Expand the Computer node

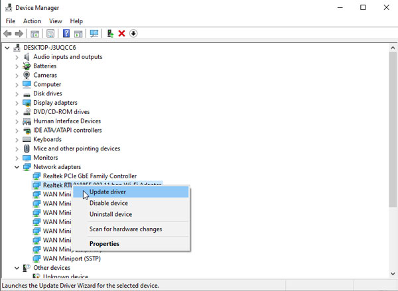point(17,85)
